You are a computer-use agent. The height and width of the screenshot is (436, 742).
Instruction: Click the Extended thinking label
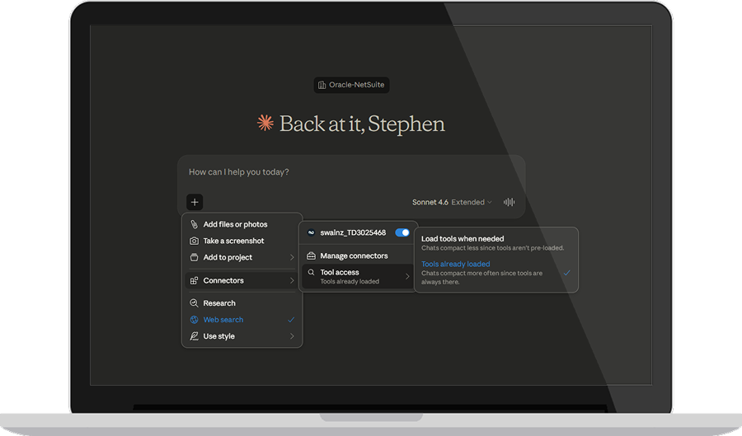coord(467,203)
